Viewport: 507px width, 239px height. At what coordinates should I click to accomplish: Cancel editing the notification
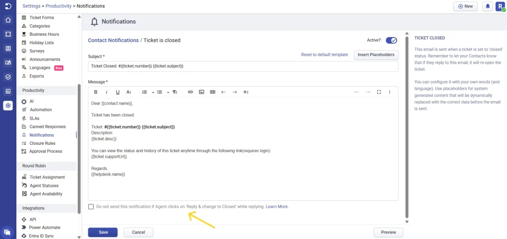pos(139,232)
